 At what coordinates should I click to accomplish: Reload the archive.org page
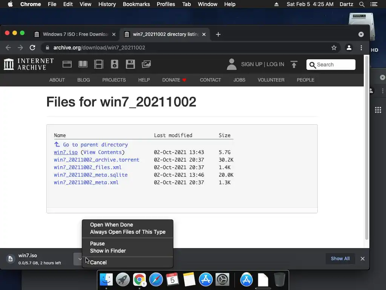32,48
